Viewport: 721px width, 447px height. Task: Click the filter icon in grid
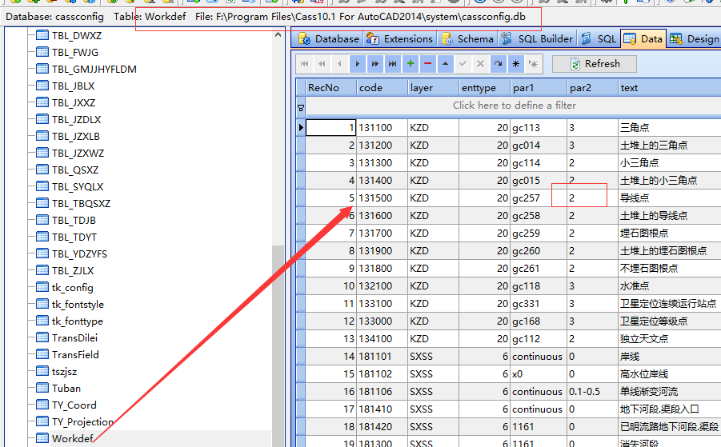[301, 108]
